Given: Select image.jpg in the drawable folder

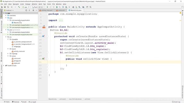Looking at the screenshot, I should click(17, 46).
